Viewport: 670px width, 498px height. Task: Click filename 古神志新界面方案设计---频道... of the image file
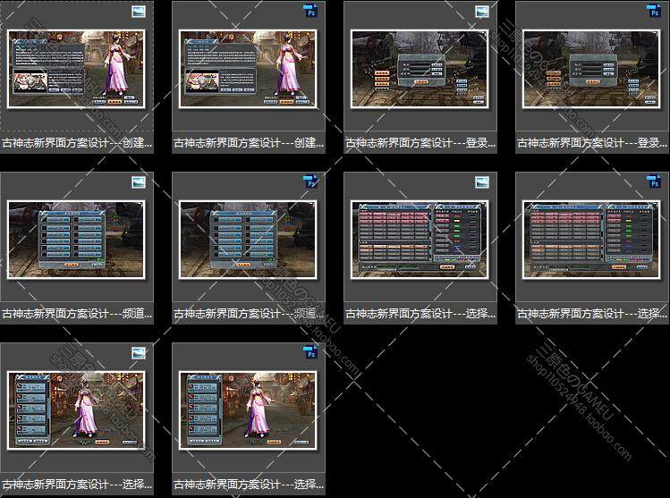pyautogui.click(x=77, y=314)
